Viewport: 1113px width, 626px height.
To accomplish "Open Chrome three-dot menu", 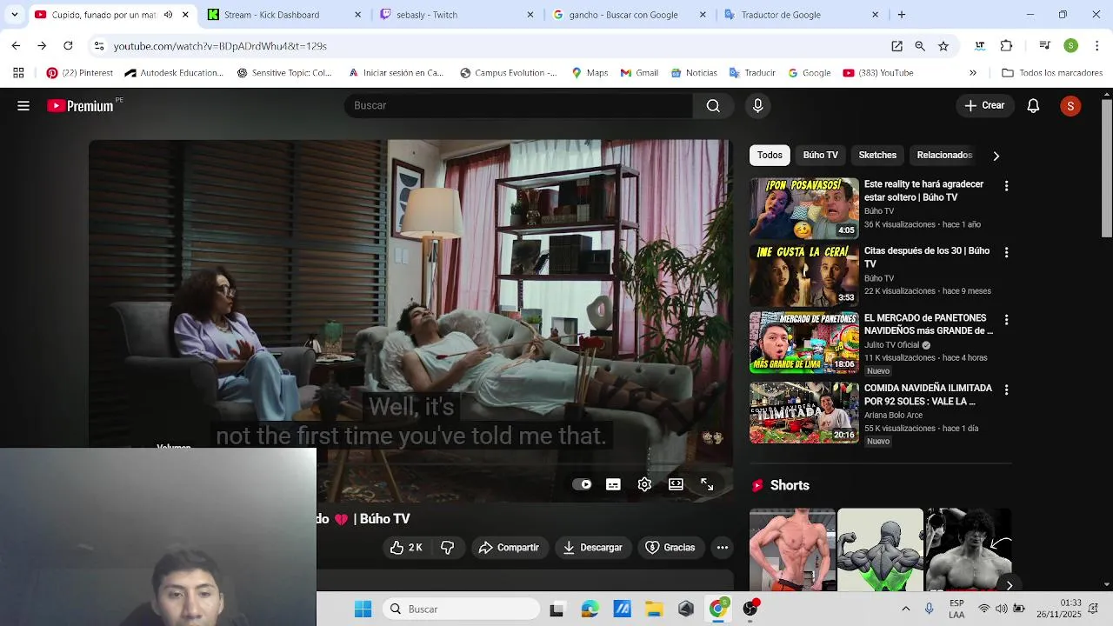I will [x=1097, y=46].
